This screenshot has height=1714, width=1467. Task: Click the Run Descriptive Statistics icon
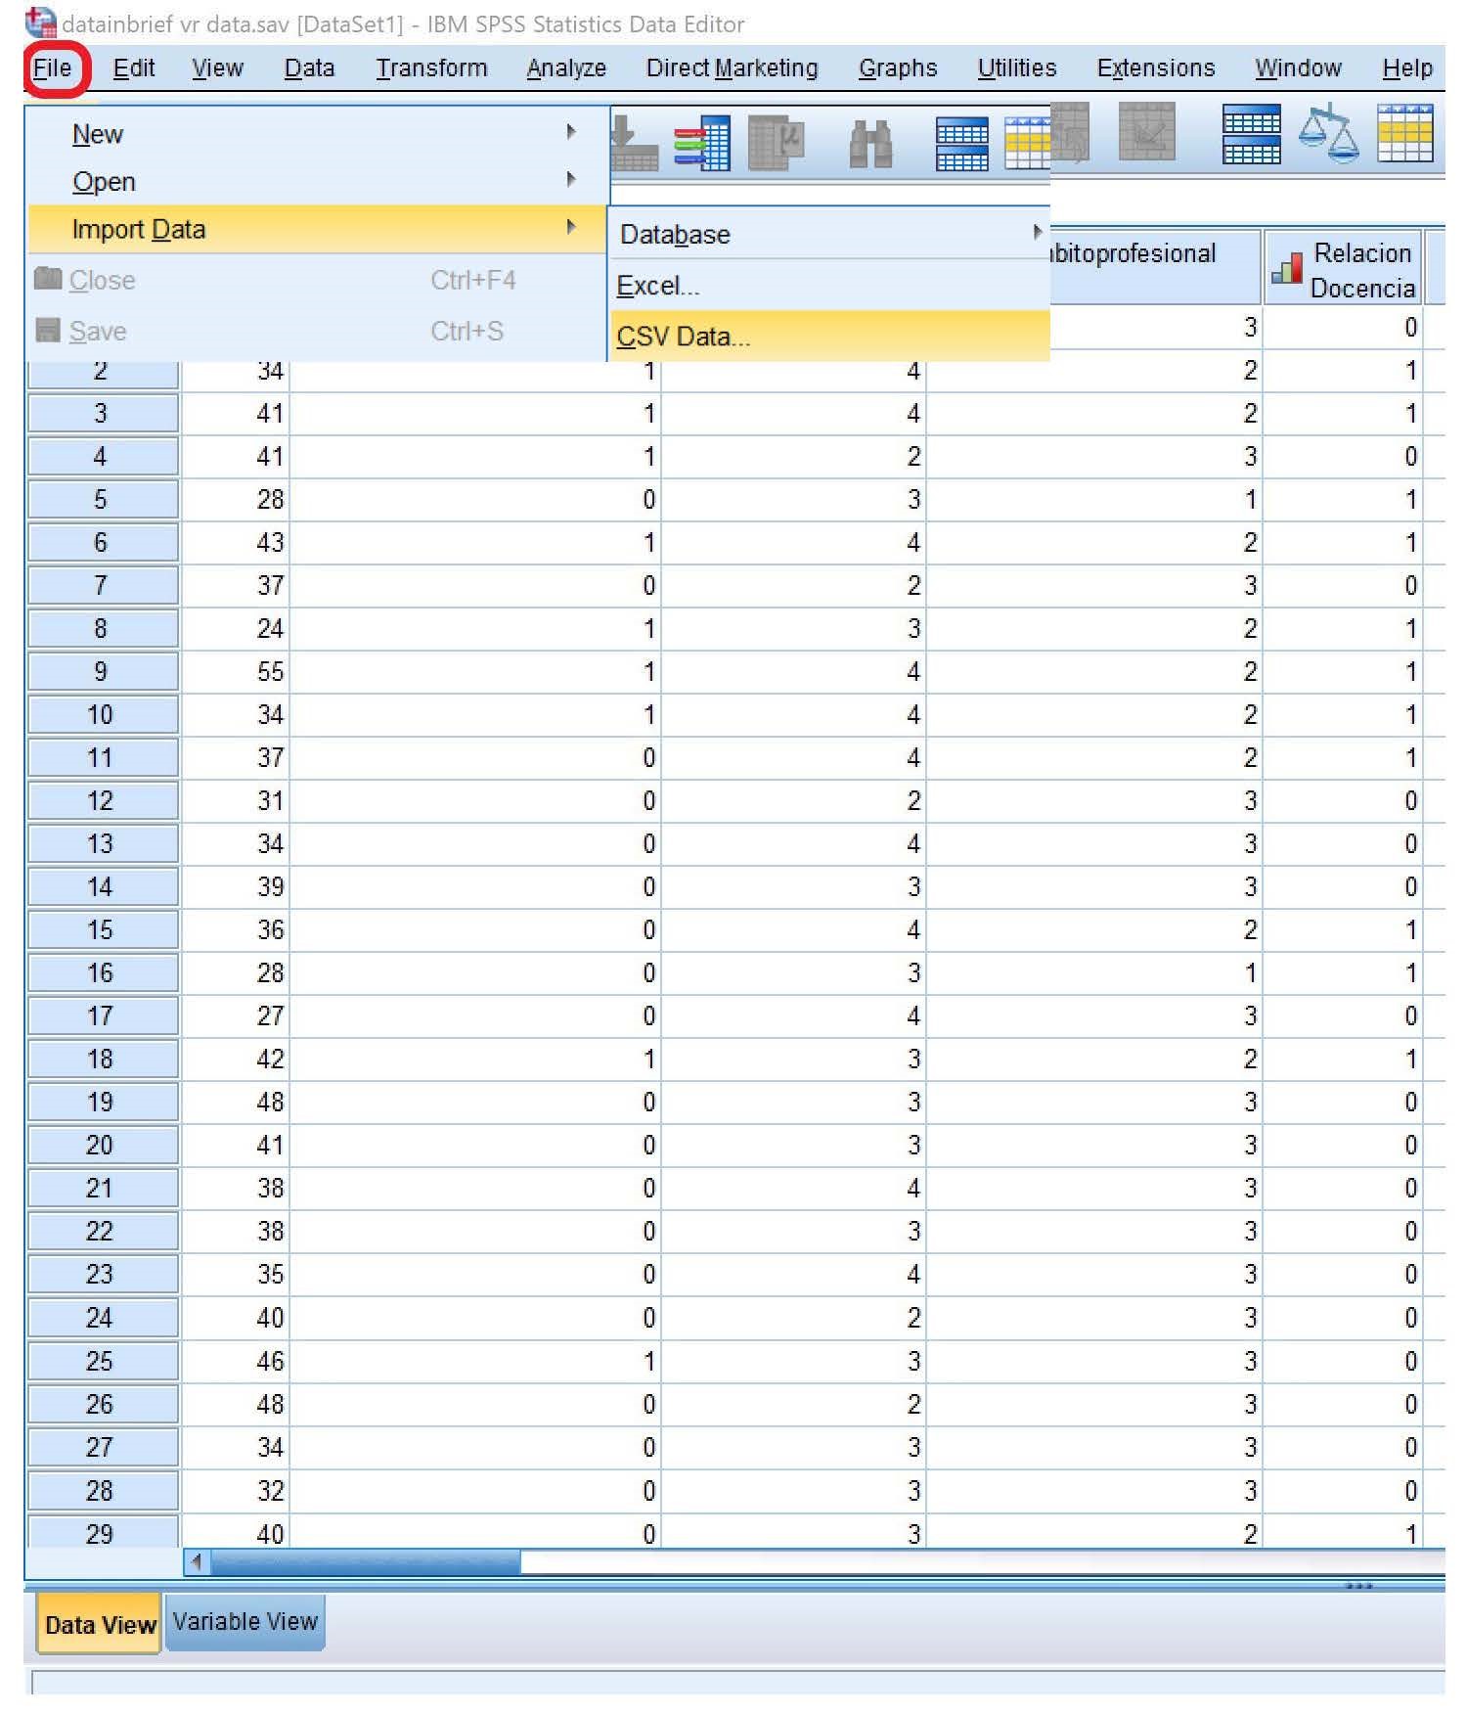777,143
